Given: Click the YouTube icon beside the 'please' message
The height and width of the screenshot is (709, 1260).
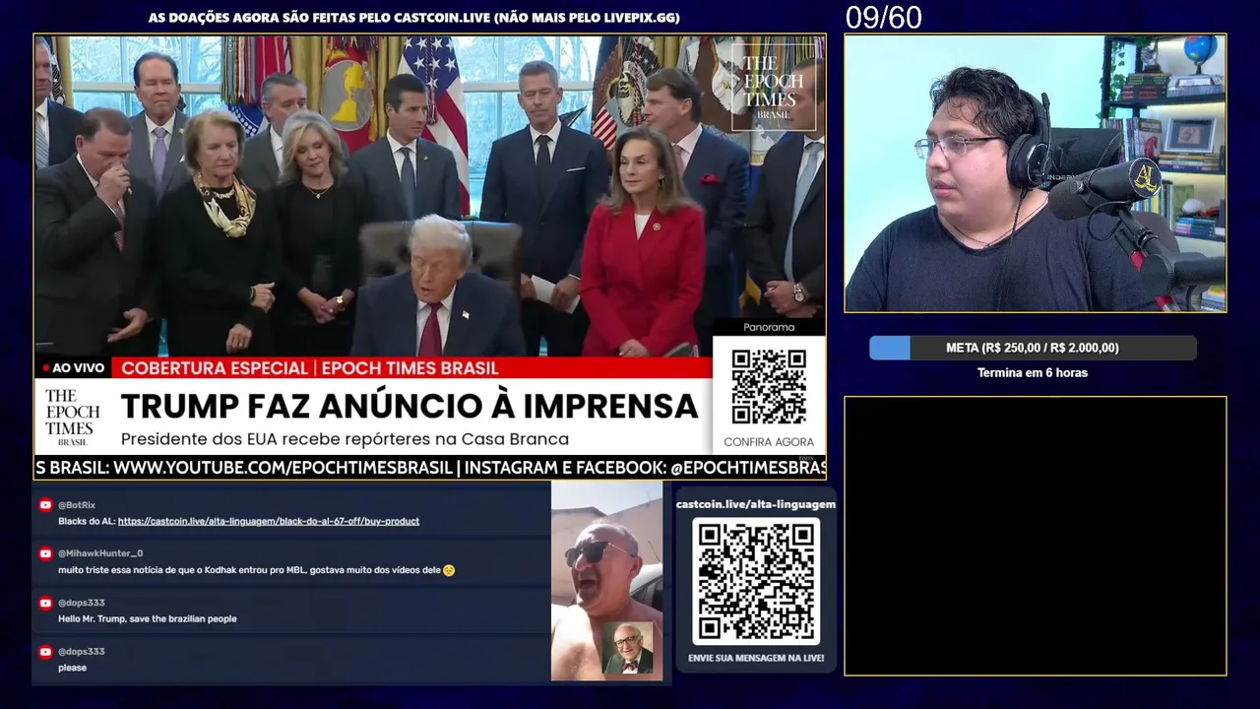Looking at the screenshot, I should pyautogui.click(x=45, y=651).
